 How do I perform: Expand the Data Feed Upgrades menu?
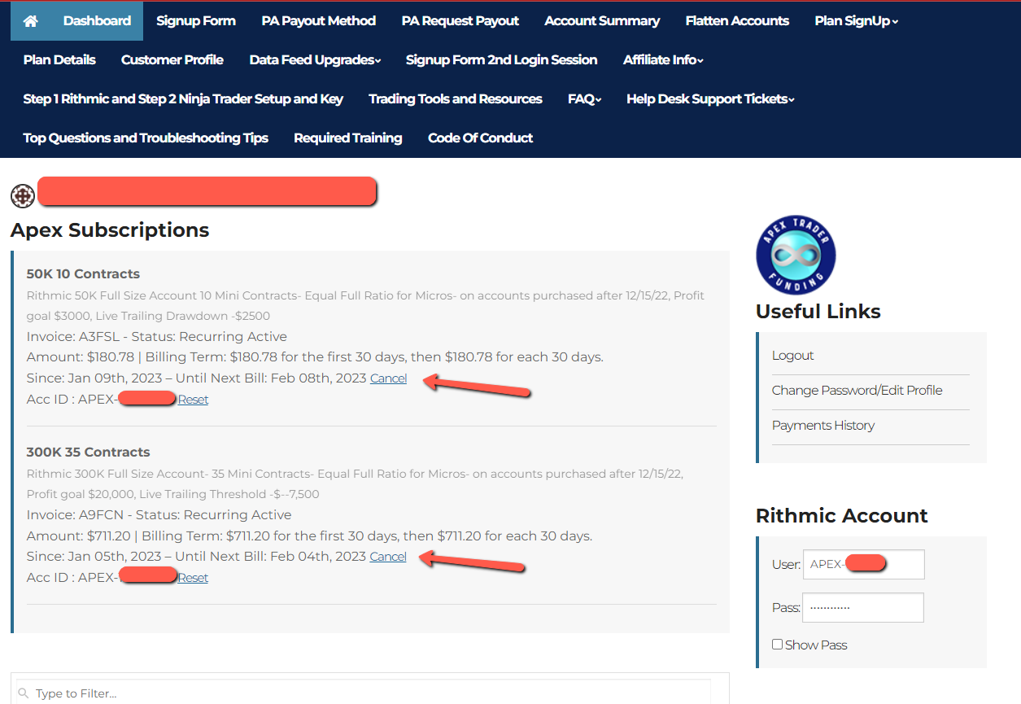315,60
